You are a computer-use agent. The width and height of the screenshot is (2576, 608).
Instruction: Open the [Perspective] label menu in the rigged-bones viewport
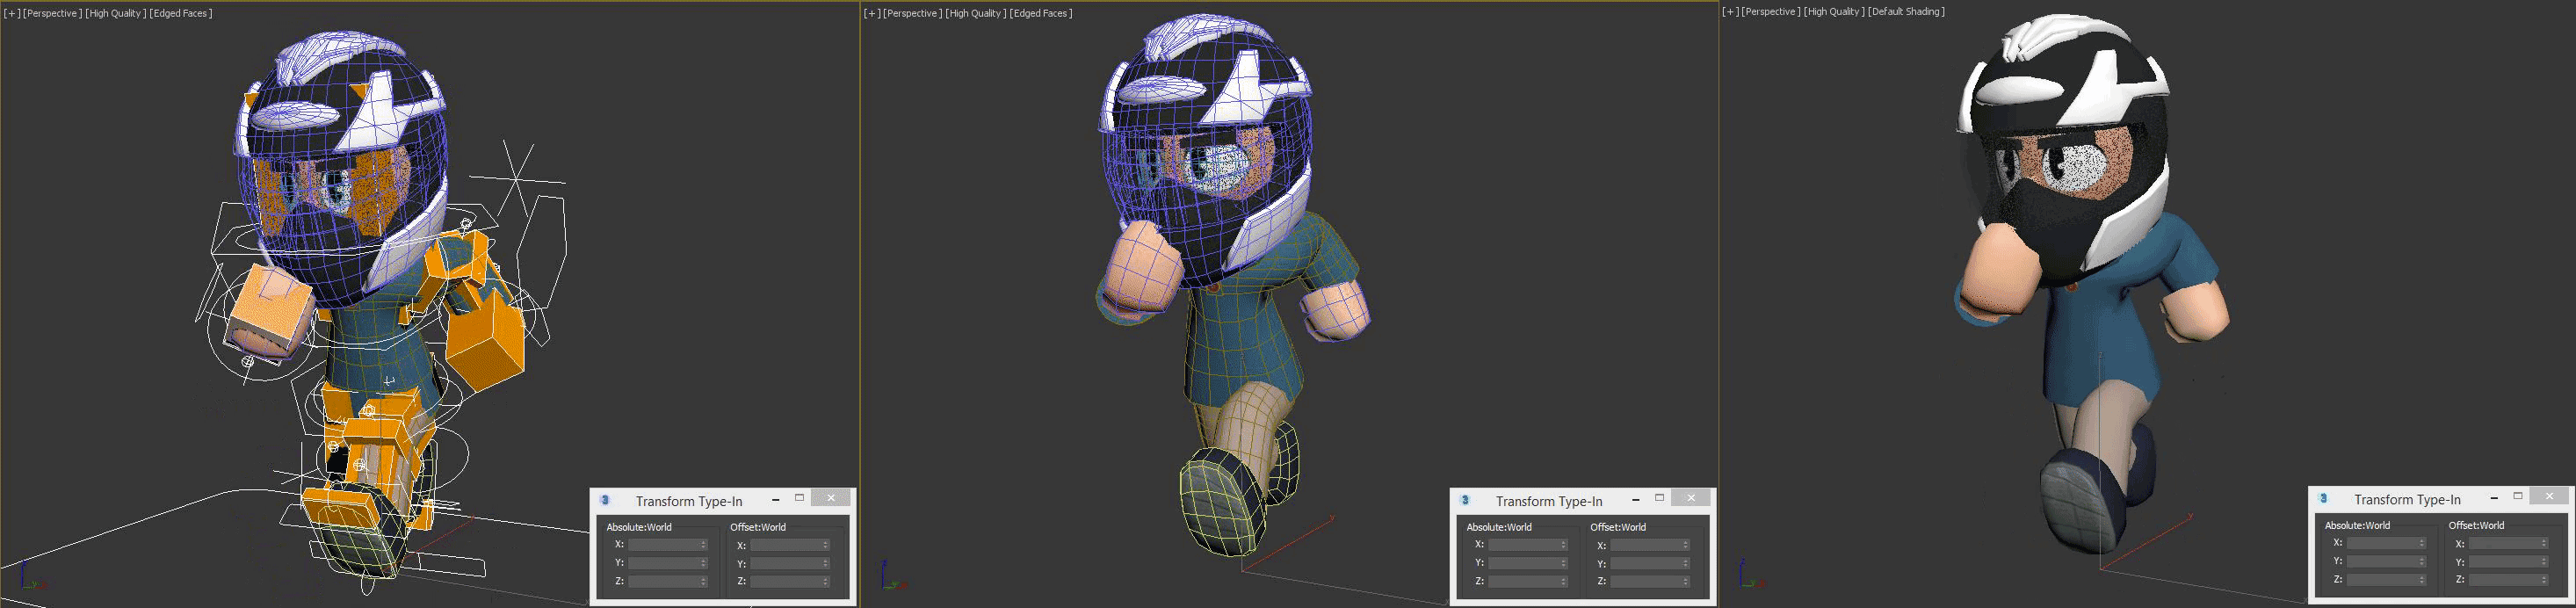click(x=52, y=13)
